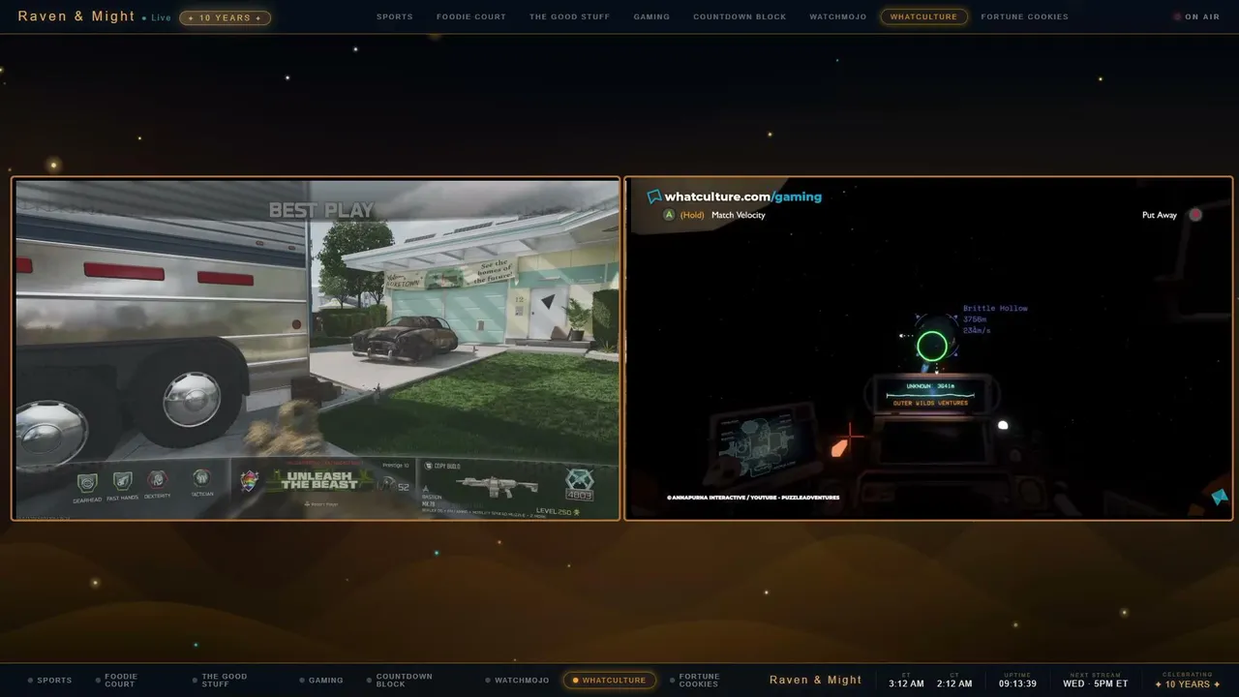Image resolution: width=1239 pixels, height=697 pixels.
Task: Click the Brittle Hollow label
Action: pyautogui.click(x=995, y=309)
